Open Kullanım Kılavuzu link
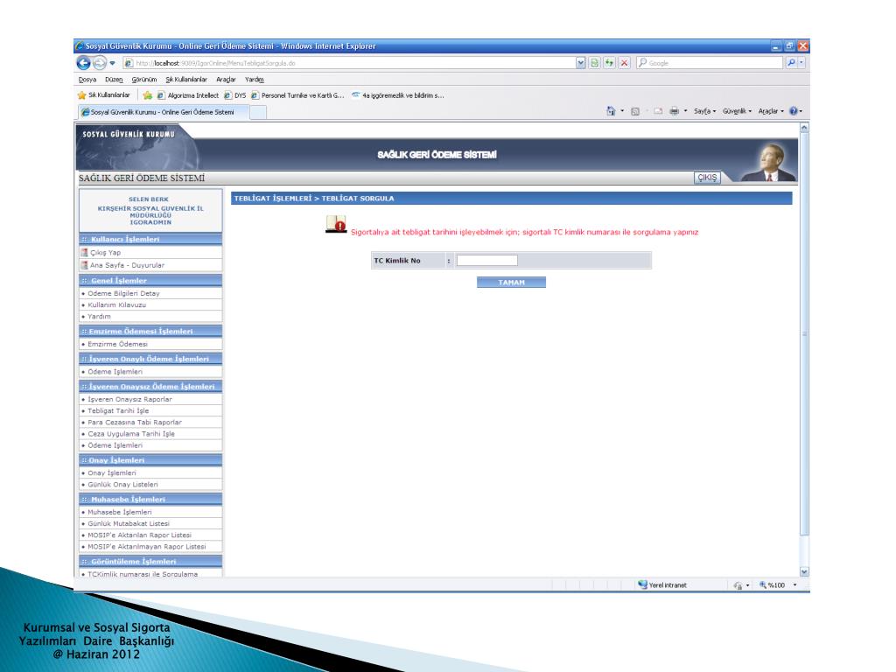 (116, 304)
